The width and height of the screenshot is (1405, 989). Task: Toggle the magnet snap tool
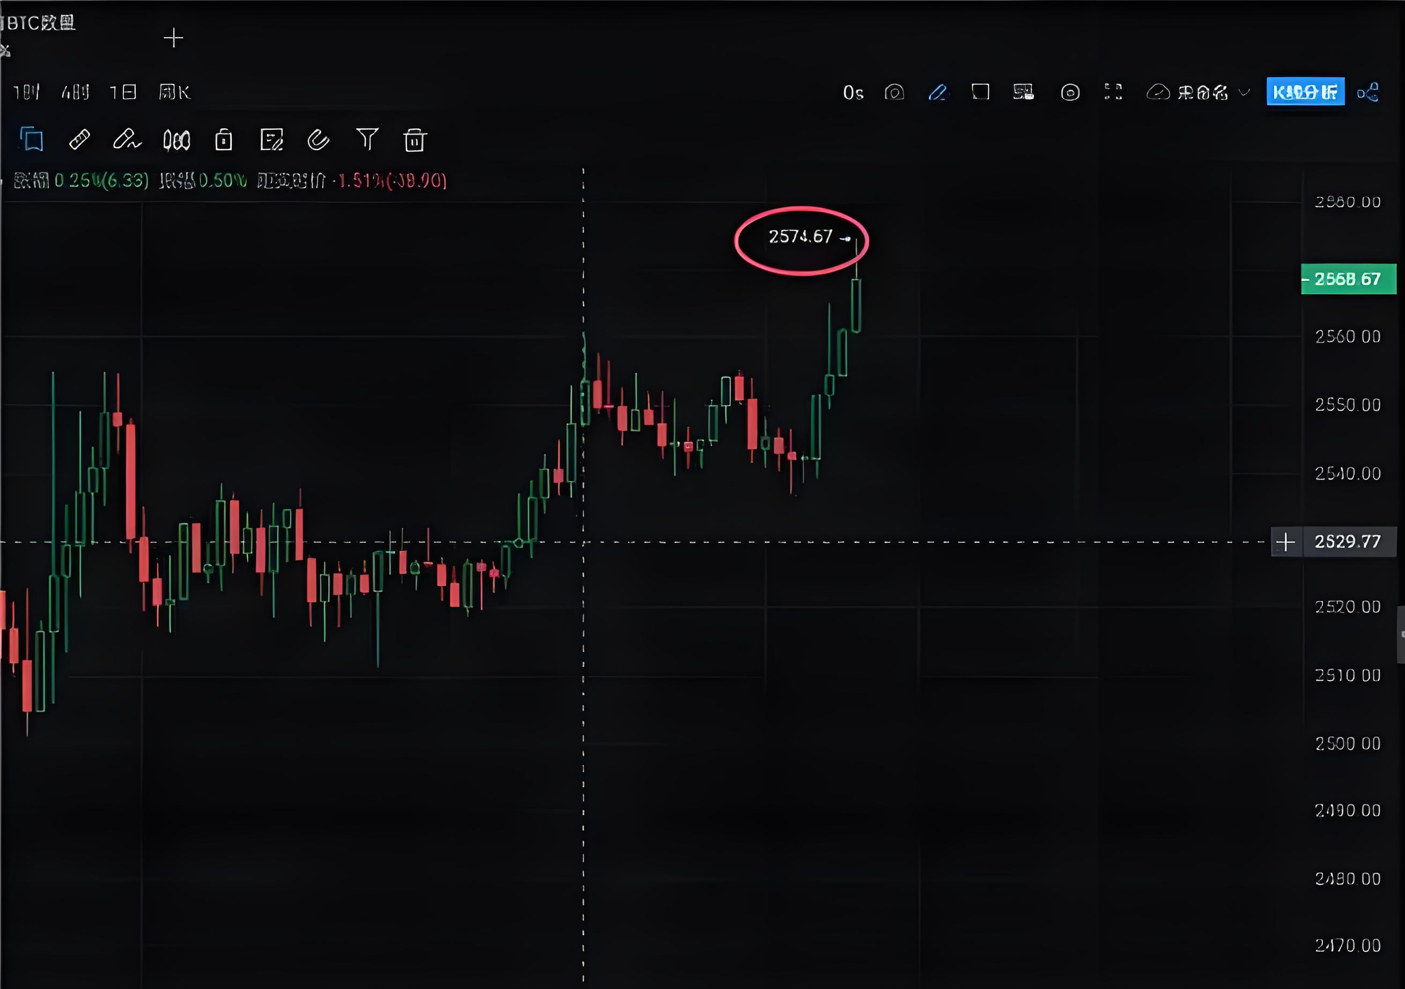pyautogui.click(x=318, y=139)
